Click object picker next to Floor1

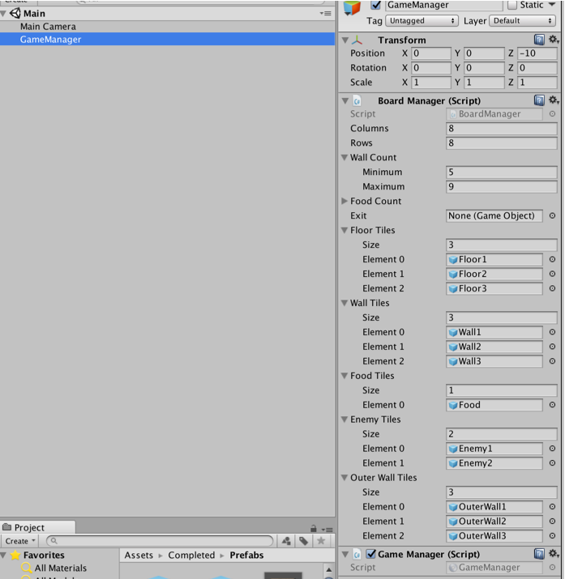(x=552, y=259)
